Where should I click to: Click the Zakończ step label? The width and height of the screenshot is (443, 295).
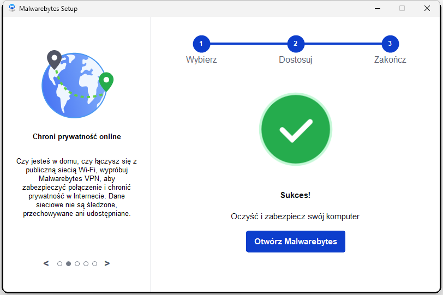[390, 60]
